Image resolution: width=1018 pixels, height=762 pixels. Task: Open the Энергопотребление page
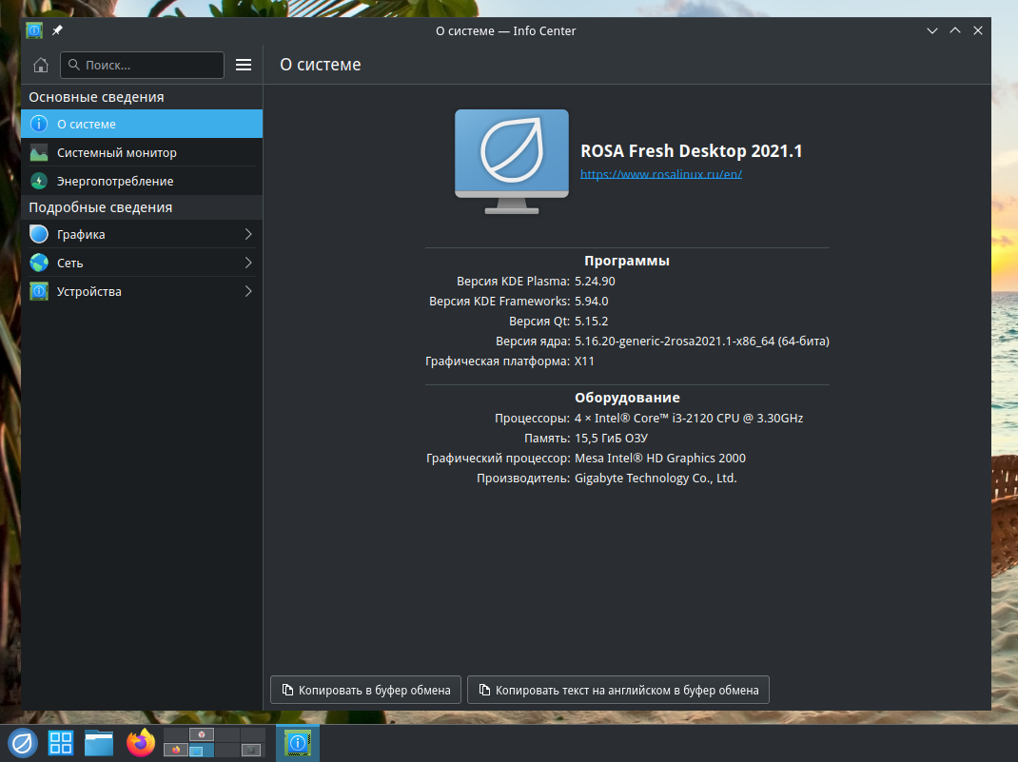click(x=142, y=181)
